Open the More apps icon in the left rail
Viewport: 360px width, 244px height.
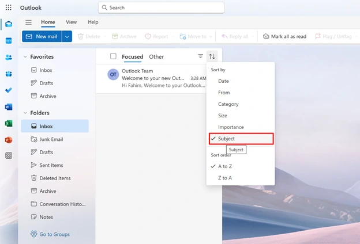(x=9, y=156)
